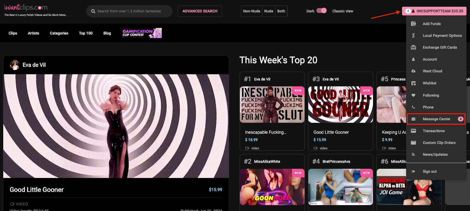Open the Gamification Clip Contest banner
This screenshot has width=470, height=211.
pos(142,33)
